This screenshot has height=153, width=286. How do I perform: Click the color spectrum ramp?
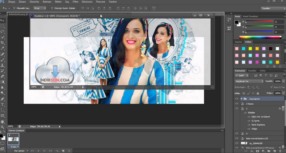260,37
